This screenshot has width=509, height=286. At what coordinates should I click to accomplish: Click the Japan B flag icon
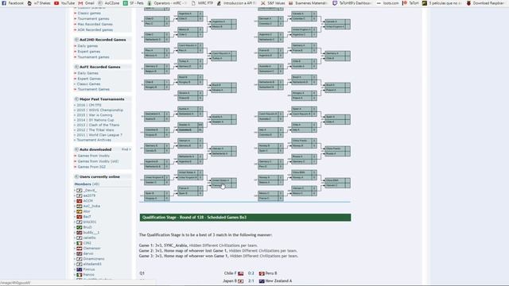[x=240, y=281]
